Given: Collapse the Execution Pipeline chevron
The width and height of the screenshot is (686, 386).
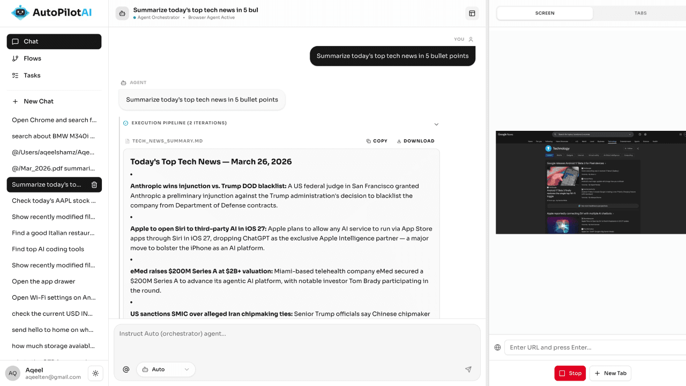Looking at the screenshot, I should [x=436, y=124].
